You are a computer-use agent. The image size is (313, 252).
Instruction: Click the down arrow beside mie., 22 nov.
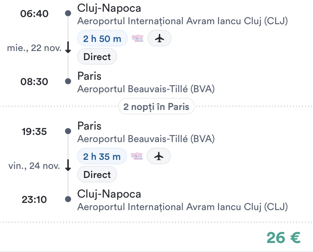point(68,48)
